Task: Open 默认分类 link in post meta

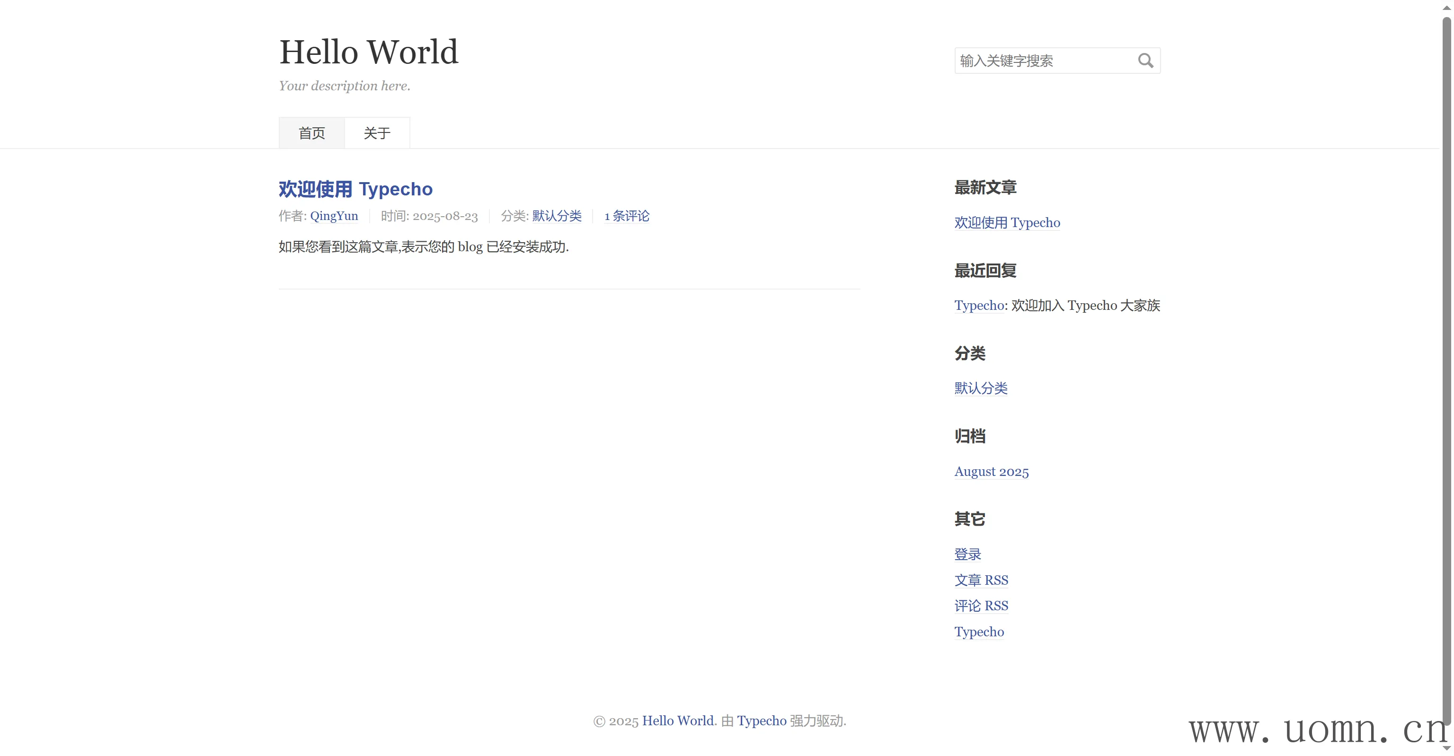Action: pyautogui.click(x=557, y=216)
